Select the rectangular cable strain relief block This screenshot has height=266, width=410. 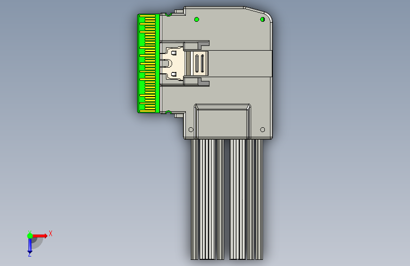click(223, 121)
